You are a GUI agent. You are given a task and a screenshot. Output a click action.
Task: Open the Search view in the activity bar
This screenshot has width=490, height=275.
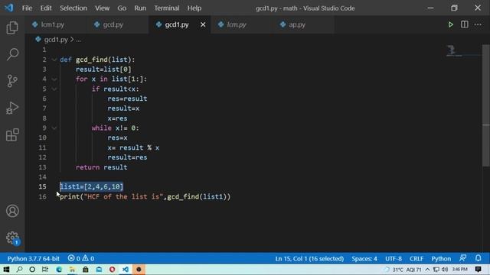point(12,54)
